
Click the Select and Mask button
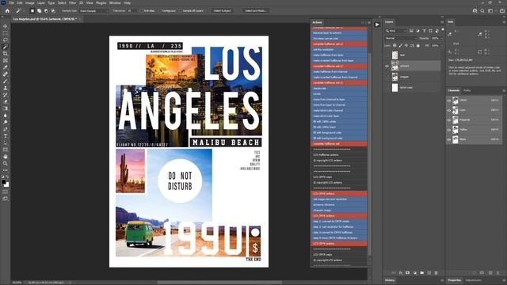pyautogui.click(x=255, y=10)
